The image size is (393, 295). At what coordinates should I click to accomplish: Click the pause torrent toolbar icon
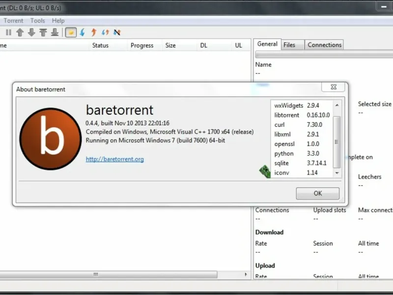pos(8,32)
